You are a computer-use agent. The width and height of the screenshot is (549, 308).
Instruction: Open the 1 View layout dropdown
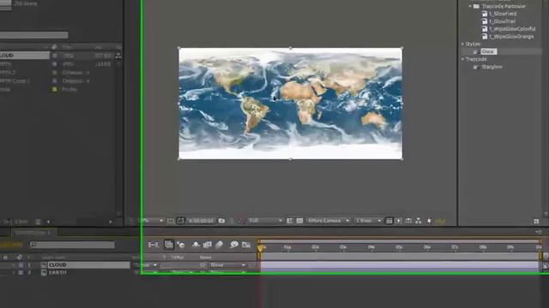coord(368,221)
